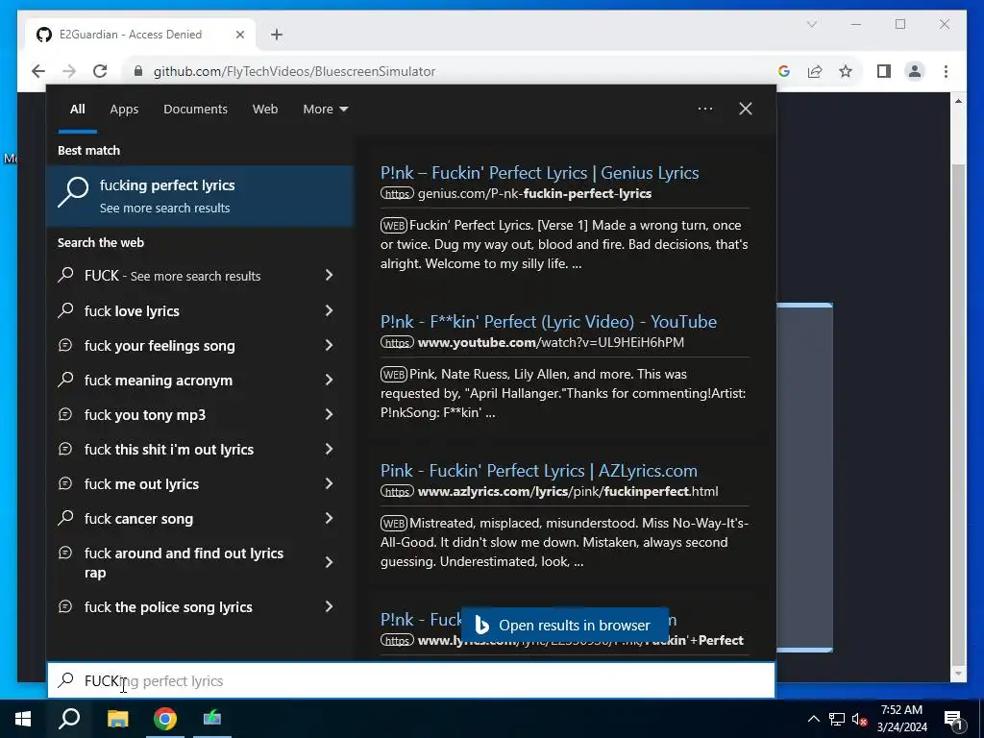Image resolution: width=984 pixels, height=738 pixels.
Task: Expand arrow for 'See more search results'
Action: tap(329, 275)
